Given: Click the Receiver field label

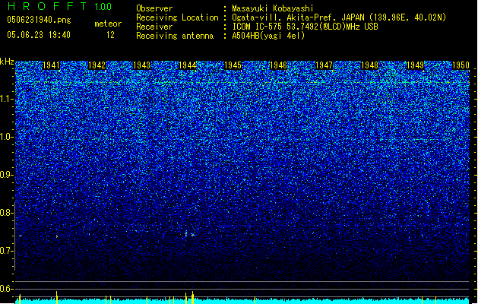Looking at the screenshot, I should pos(154,27).
